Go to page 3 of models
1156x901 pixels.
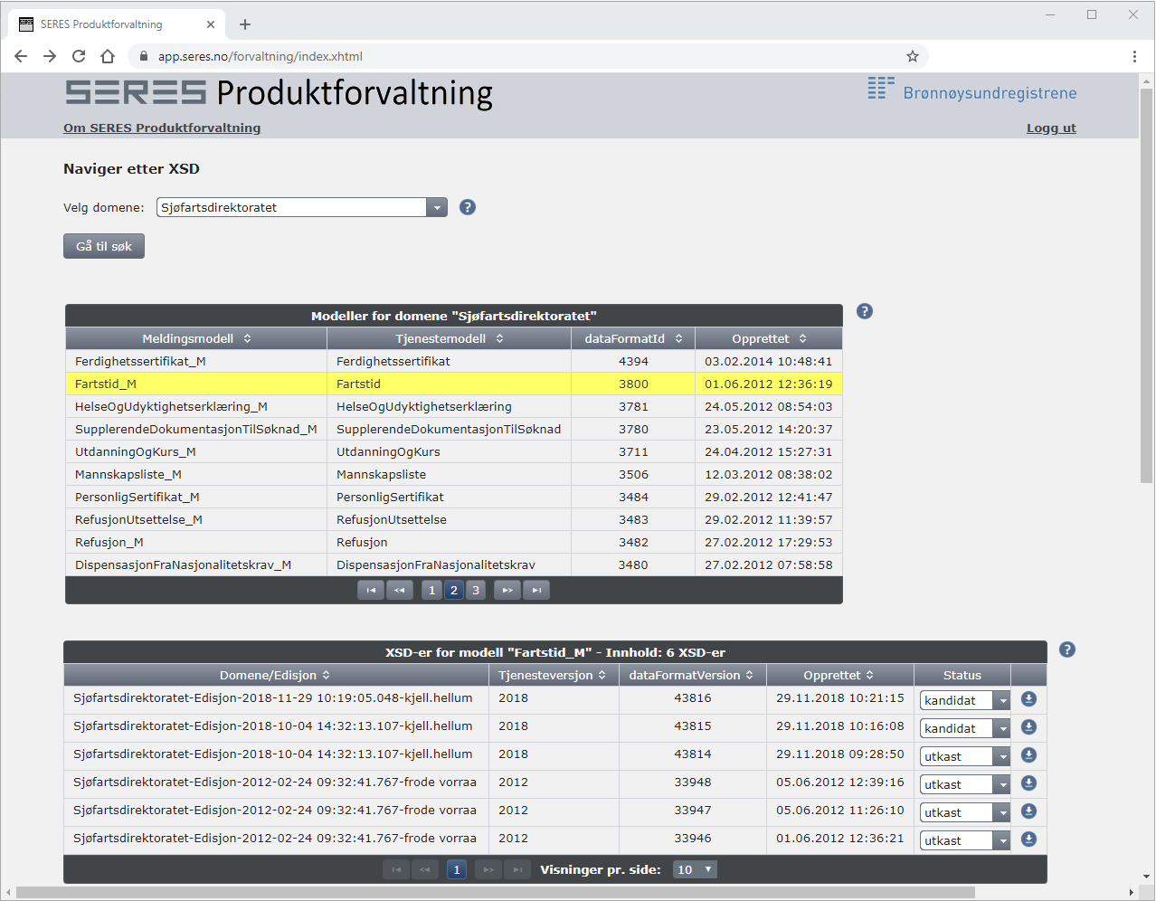coord(476,591)
